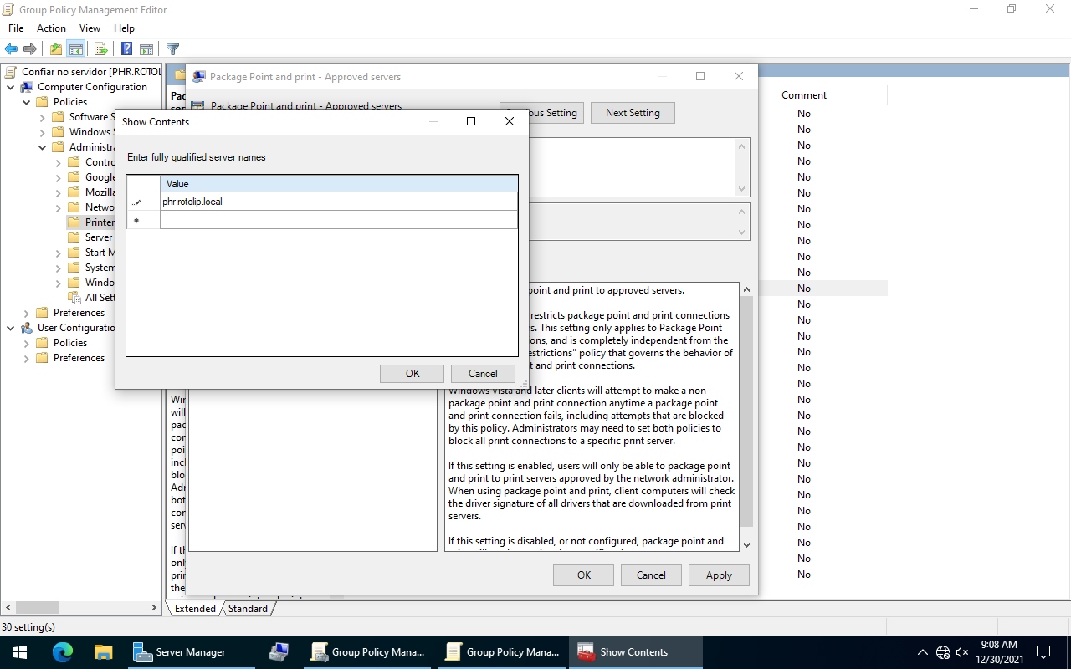1071x669 pixels.
Task: Expand the Software Settings tree node
Action: (43, 117)
